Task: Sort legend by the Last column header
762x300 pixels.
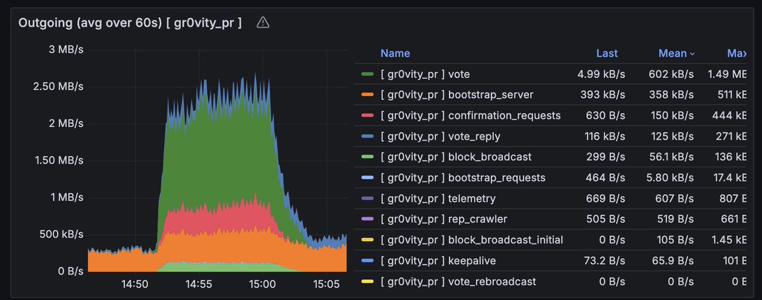Action: pyautogui.click(x=607, y=53)
